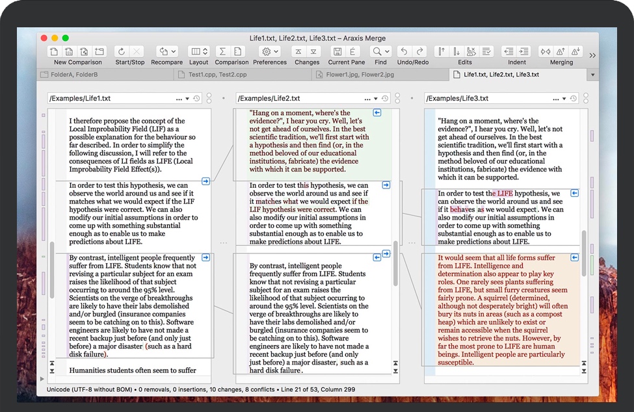Image resolution: width=634 pixels, height=412 pixels.
Task: Click the Undo arrow in the toolbar
Action: click(x=404, y=51)
